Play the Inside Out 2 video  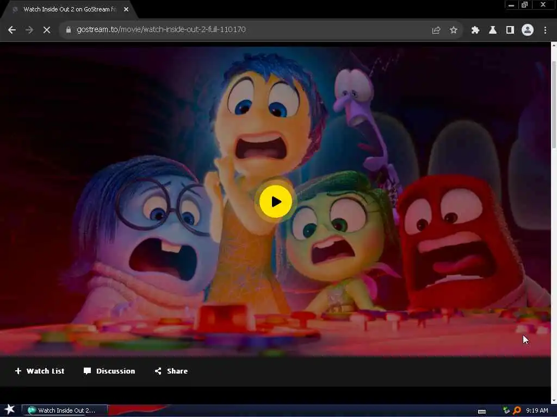276,201
